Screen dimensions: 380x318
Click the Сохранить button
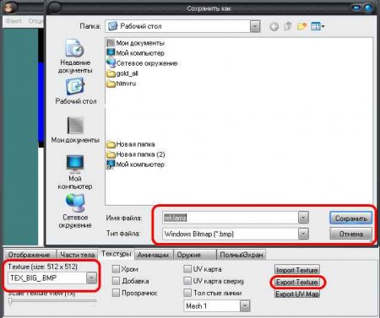pyautogui.click(x=350, y=218)
